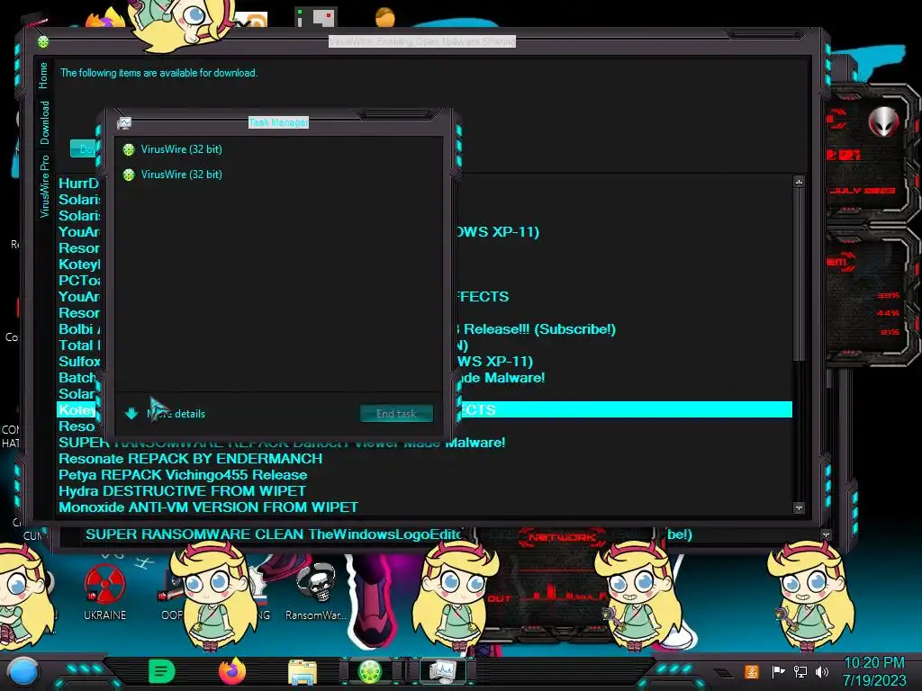Click the VirusWire lime icon in title bar
This screenshot has height=691, width=922.
point(43,41)
